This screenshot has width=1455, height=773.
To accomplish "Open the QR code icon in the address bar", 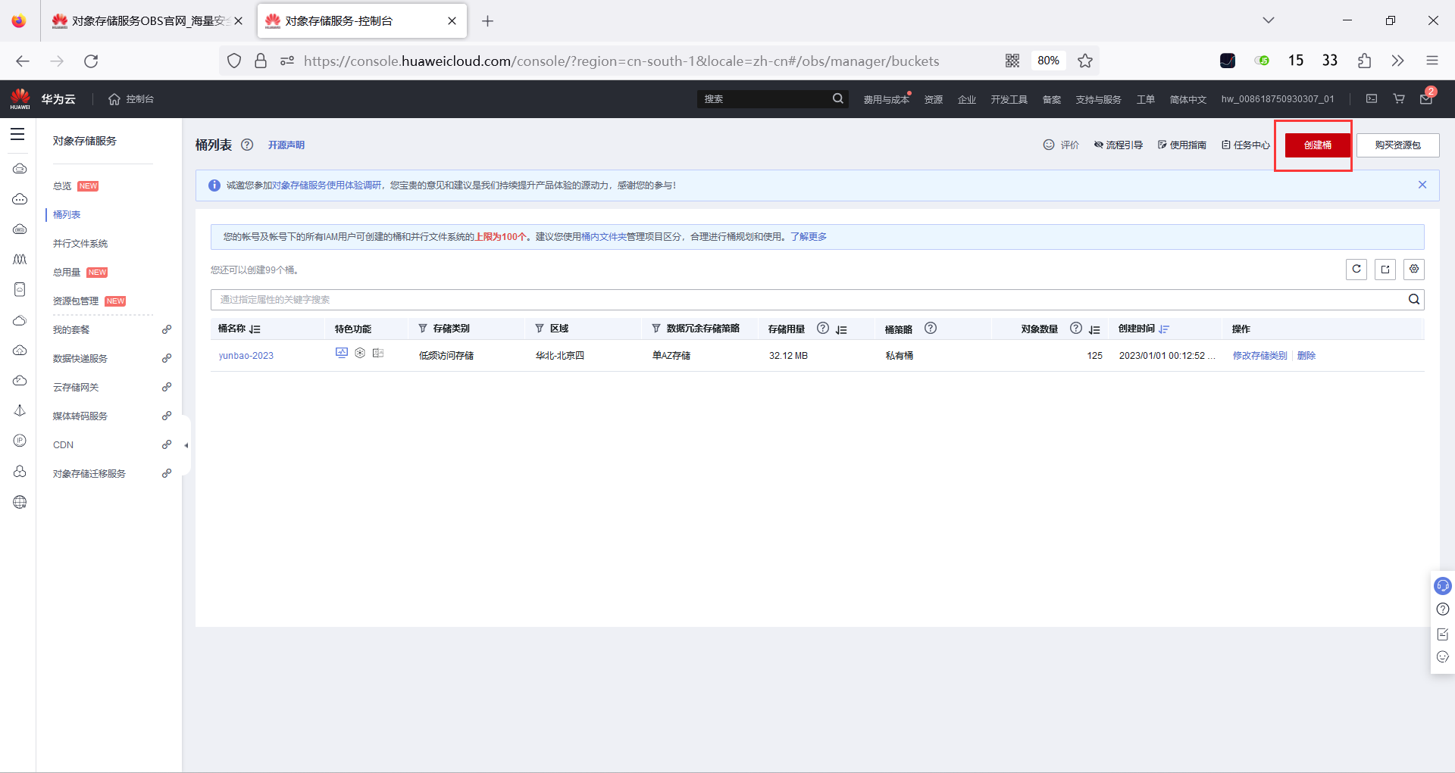I will coord(1012,61).
